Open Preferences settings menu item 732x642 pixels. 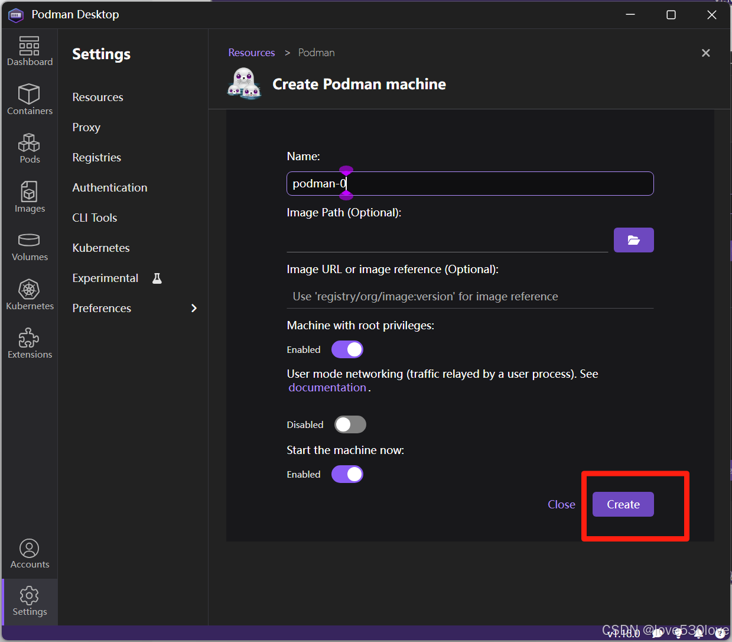tap(102, 308)
